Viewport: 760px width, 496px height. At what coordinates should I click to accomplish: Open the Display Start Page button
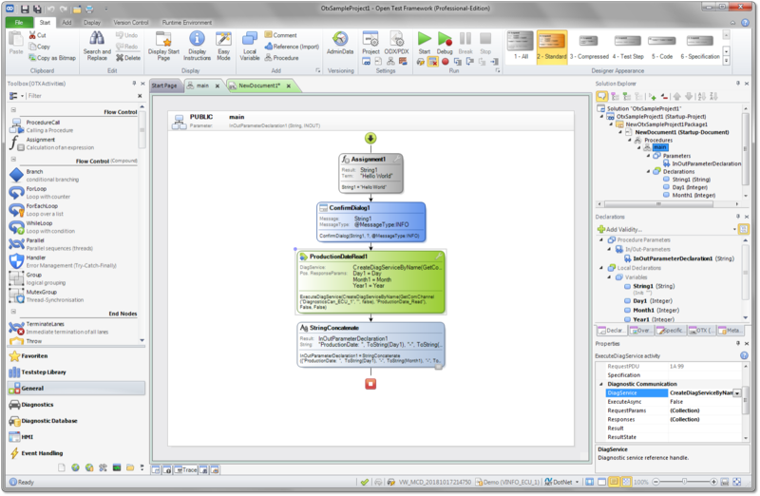point(163,46)
